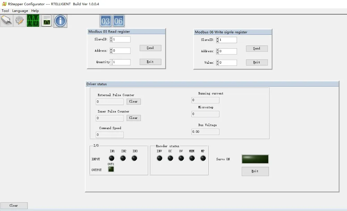Click the External Pulse Counter value field

pos(110,102)
